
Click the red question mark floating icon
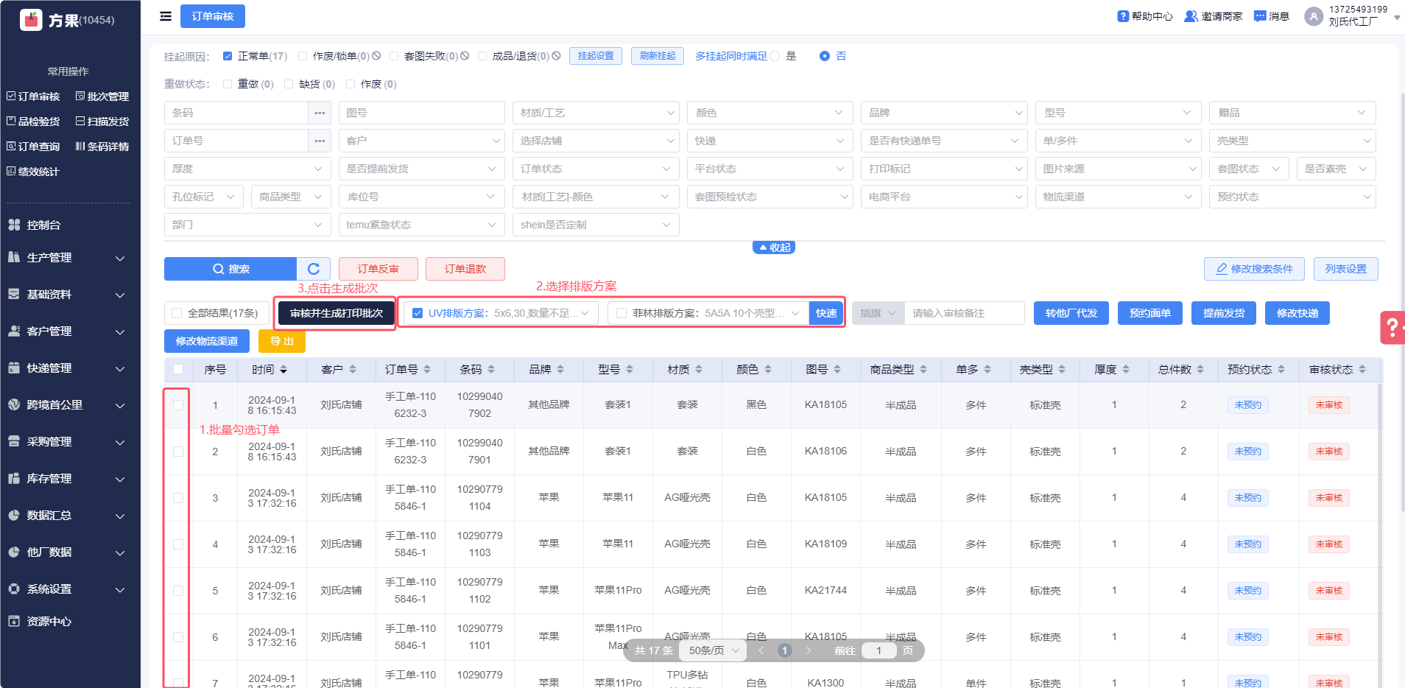pyautogui.click(x=1392, y=327)
